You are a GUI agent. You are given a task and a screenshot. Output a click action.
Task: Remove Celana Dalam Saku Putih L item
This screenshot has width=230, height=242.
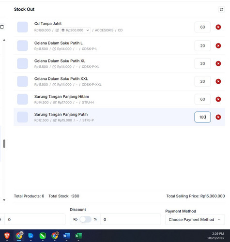coord(218,45)
